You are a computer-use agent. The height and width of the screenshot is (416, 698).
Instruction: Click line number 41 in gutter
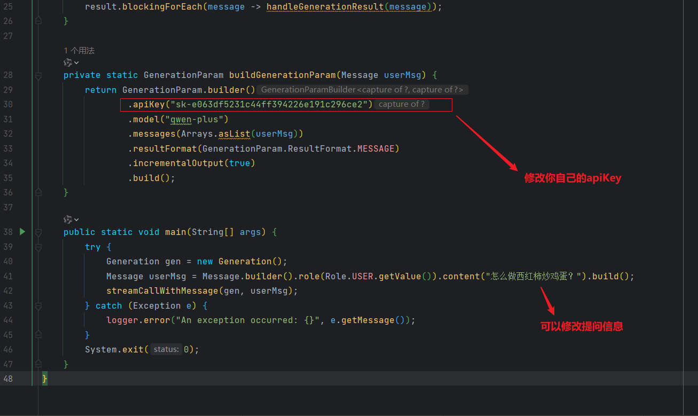click(x=7, y=276)
